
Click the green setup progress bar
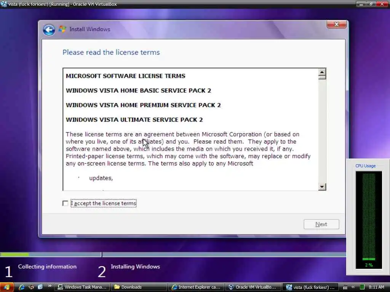pyautogui.click(x=15, y=254)
